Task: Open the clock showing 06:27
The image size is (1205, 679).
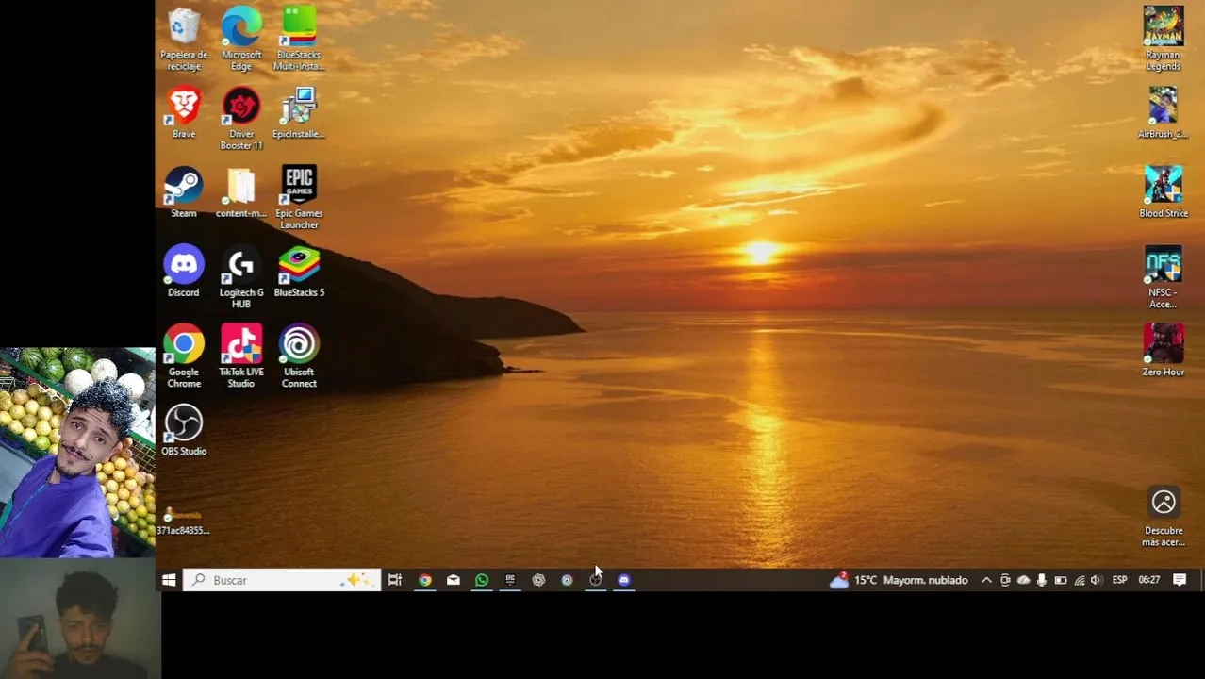Action: [x=1148, y=580]
